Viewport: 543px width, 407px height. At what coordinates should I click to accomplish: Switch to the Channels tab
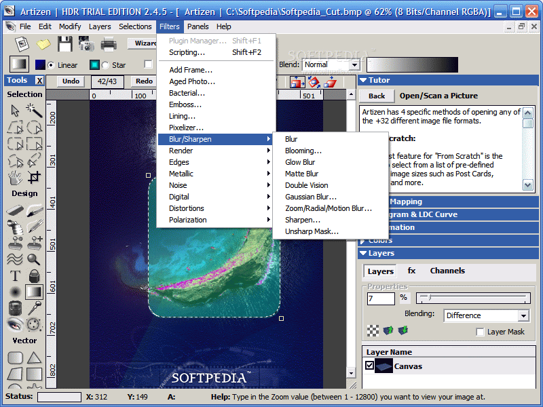447,271
